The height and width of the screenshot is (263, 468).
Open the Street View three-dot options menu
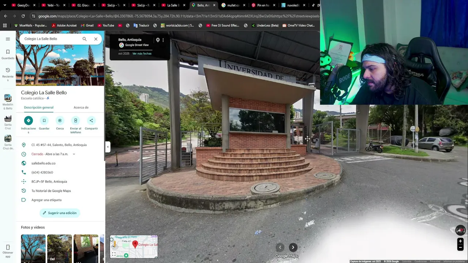163,40
